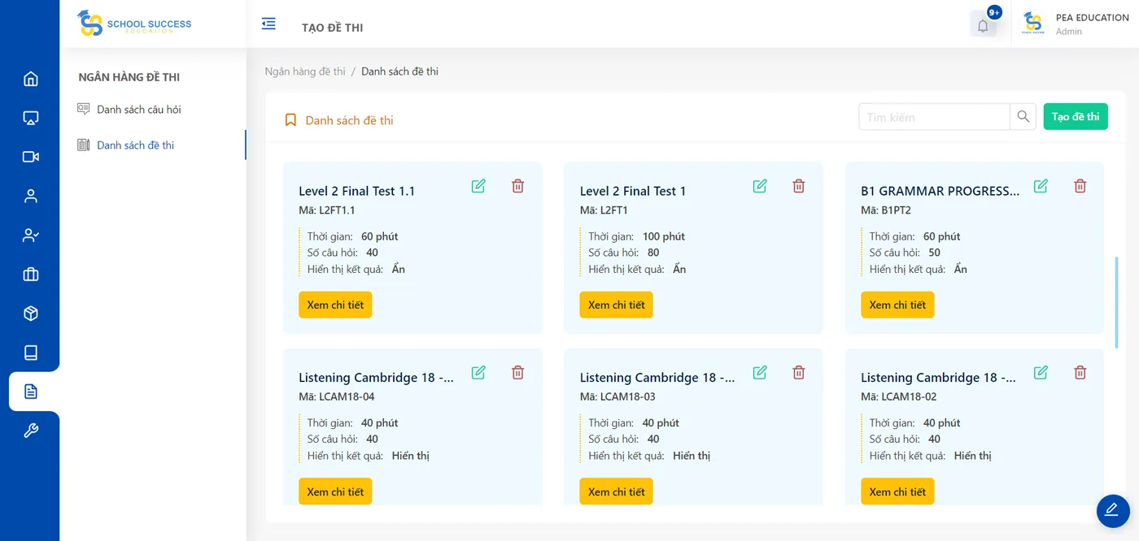
Task: Select the presentation screen sidebar icon
Action: pyautogui.click(x=31, y=118)
